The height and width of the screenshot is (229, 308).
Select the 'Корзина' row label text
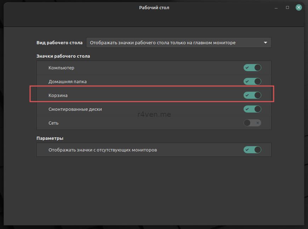[x=58, y=95]
